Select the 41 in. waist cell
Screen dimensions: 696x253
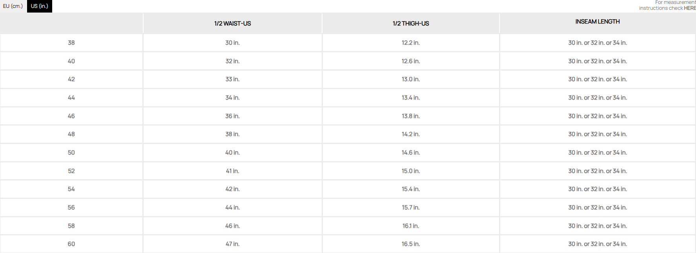[x=232, y=171]
